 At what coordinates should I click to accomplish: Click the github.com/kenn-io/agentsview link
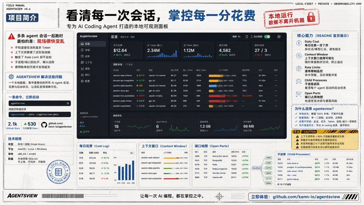tap(60, 125)
